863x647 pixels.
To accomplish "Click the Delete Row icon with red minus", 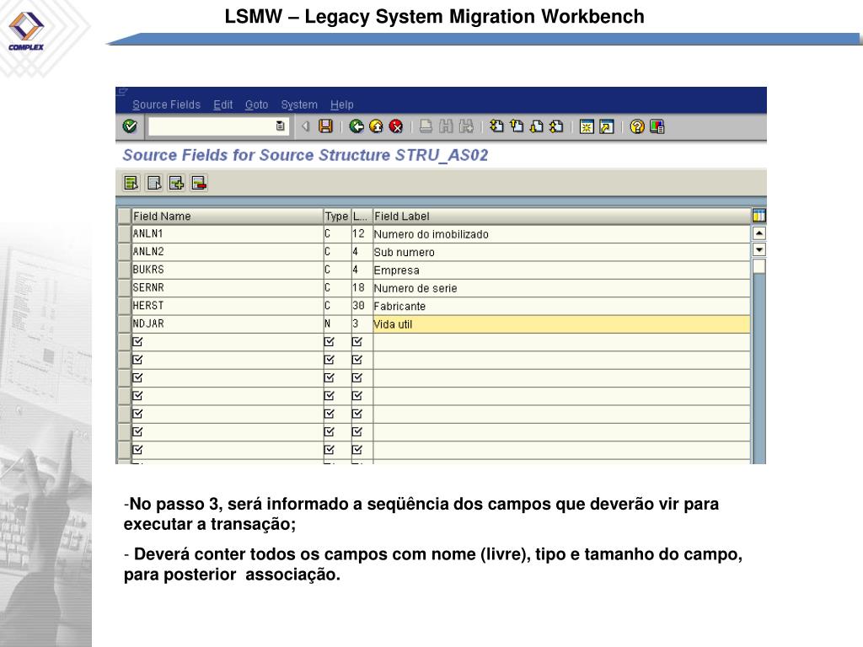I will click(199, 183).
